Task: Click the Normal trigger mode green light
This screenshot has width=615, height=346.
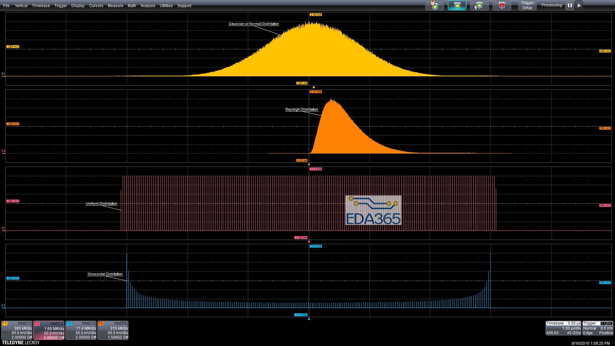Action: click(x=457, y=5)
